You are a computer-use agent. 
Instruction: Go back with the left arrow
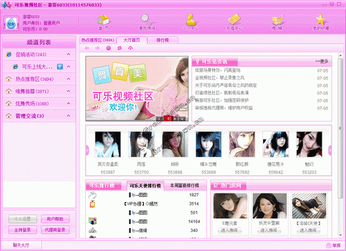[86, 48]
